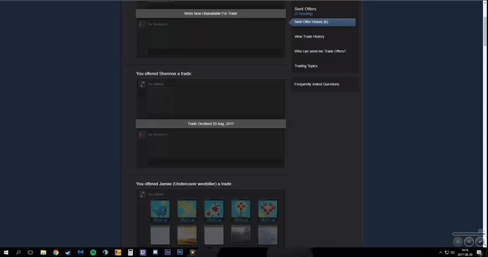The width and height of the screenshot is (488, 257).
Task: Select the golden field card thumbnail
Action: pyautogui.click(x=187, y=235)
